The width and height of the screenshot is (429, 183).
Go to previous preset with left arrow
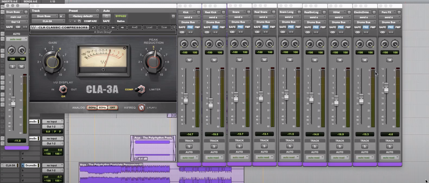point(113,27)
